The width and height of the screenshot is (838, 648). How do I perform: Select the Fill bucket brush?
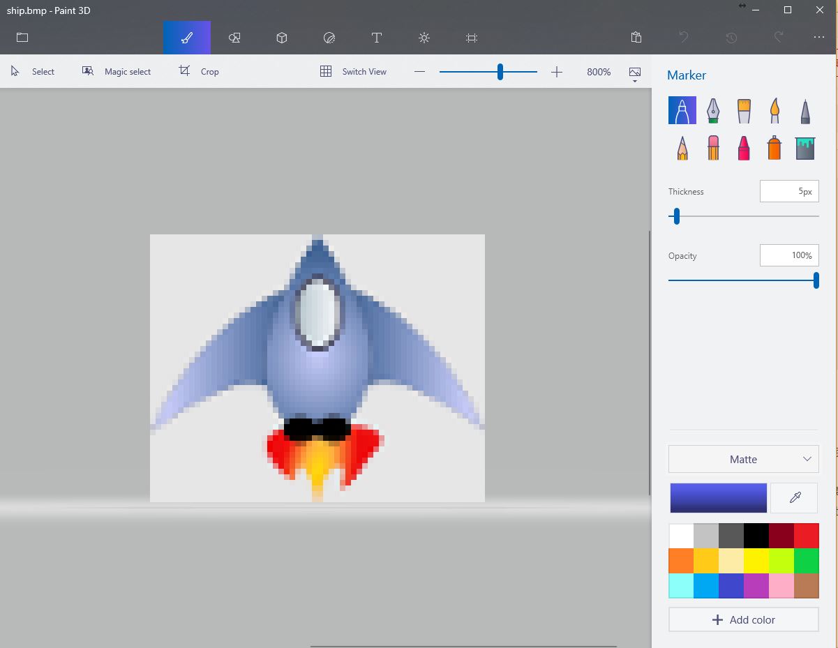[805, 147]
